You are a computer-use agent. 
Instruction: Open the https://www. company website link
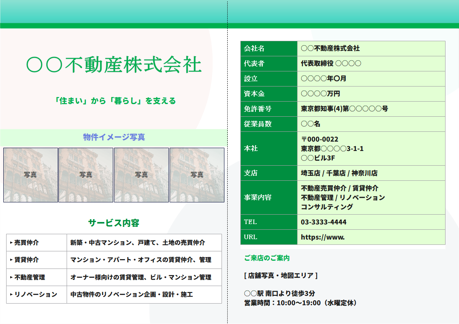pyautogui.click(x=320, y=237)
